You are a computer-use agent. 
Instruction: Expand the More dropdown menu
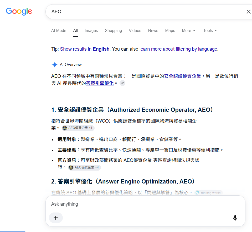pos(188,31)
